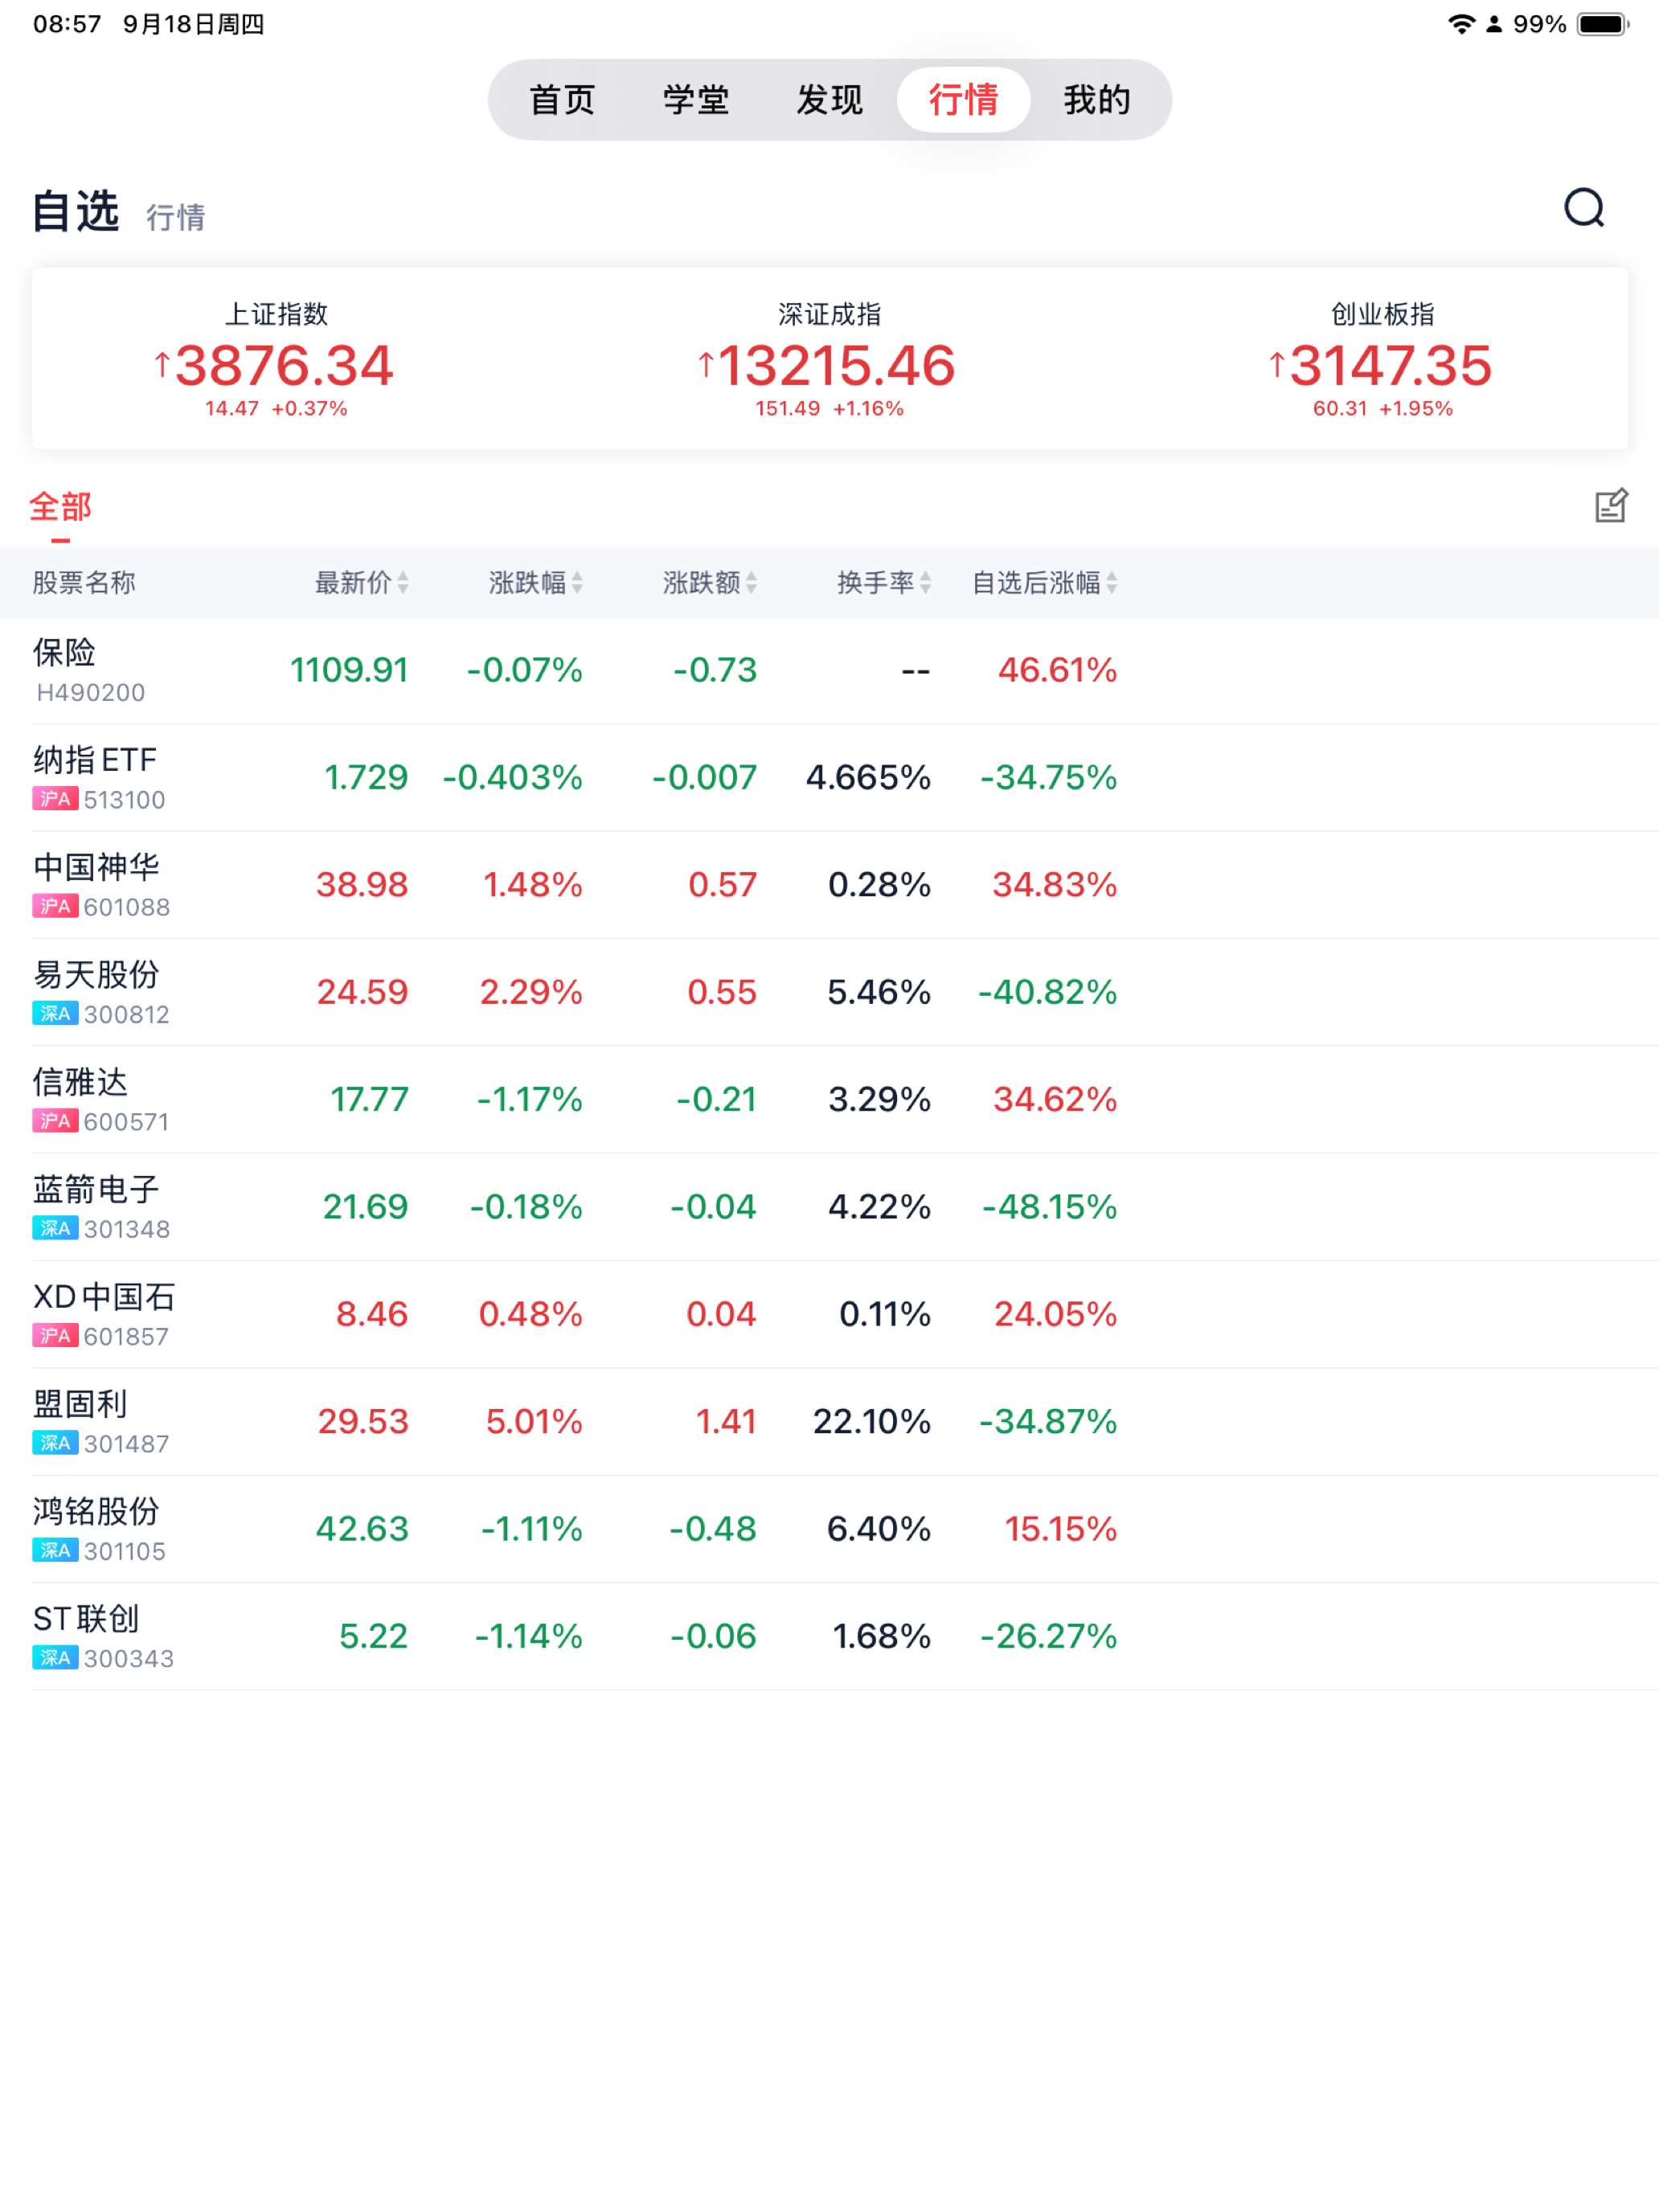Open the 易天股份 300812 row
The width and height of the screenshot is (1659, 2212).
click(829, 992)
